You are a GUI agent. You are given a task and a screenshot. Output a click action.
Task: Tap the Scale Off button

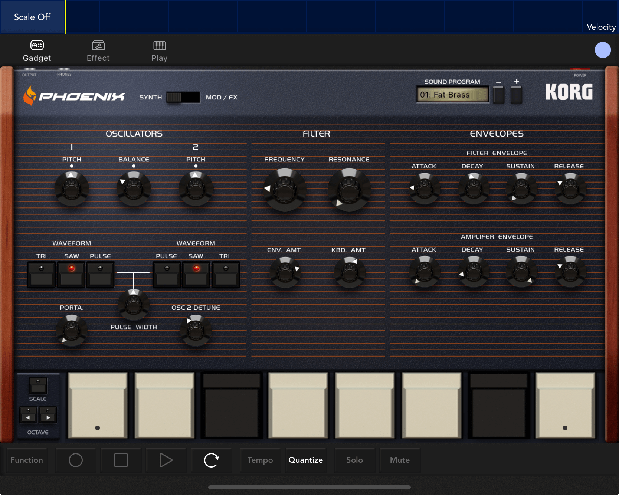pos(33,17)
